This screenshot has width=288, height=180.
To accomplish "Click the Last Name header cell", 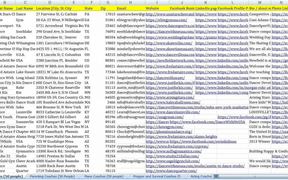I will 25,8.
